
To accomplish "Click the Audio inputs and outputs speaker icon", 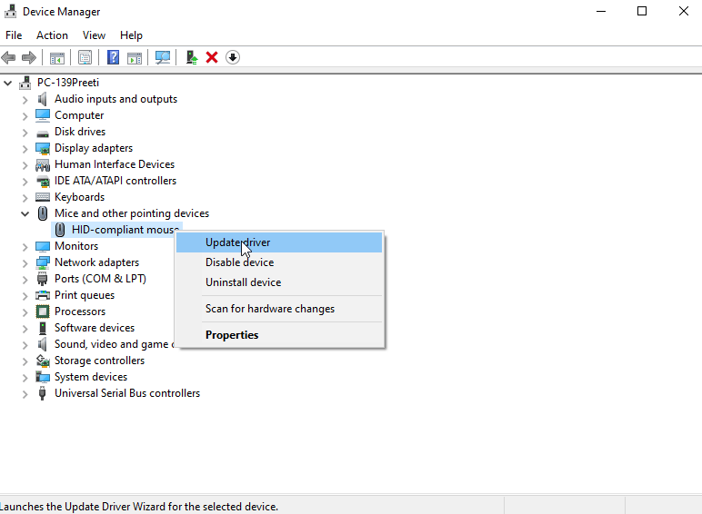I will pyautogui.click(x=43, y=99).
